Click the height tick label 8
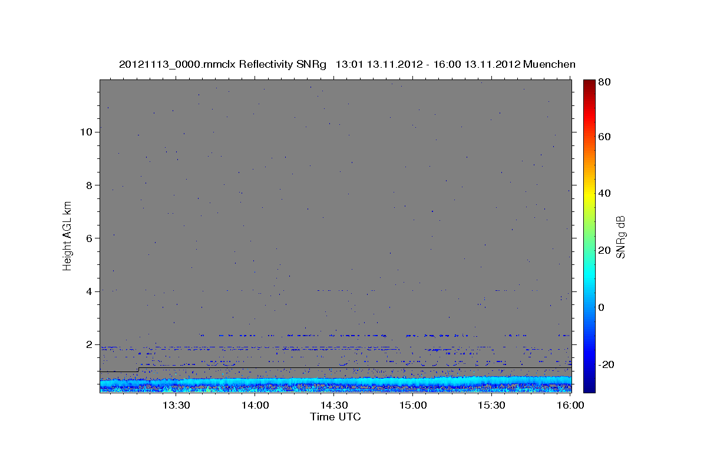 coord(89,185)
